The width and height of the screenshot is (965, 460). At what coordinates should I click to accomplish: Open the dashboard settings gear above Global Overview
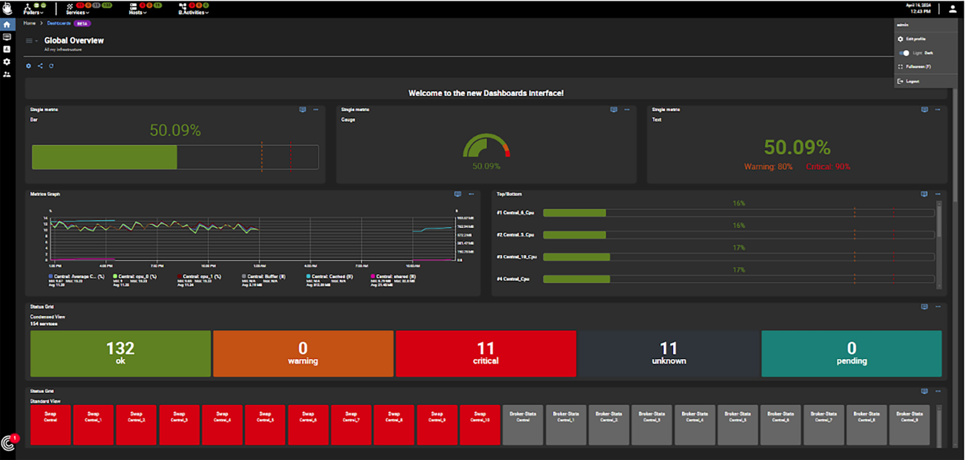tap(28, 66)
